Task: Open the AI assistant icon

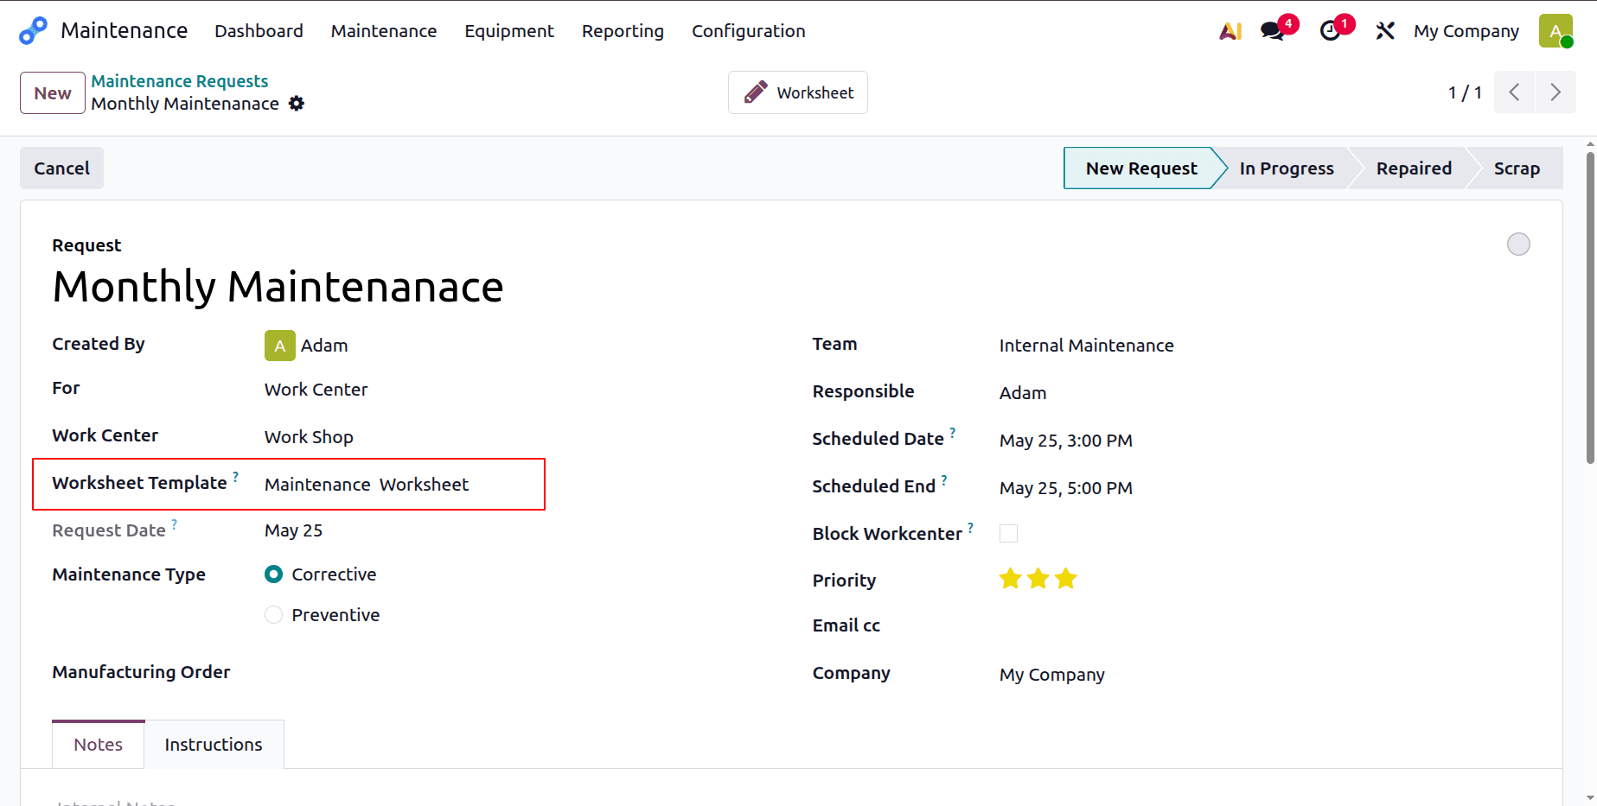Action: pos(1230,31)
